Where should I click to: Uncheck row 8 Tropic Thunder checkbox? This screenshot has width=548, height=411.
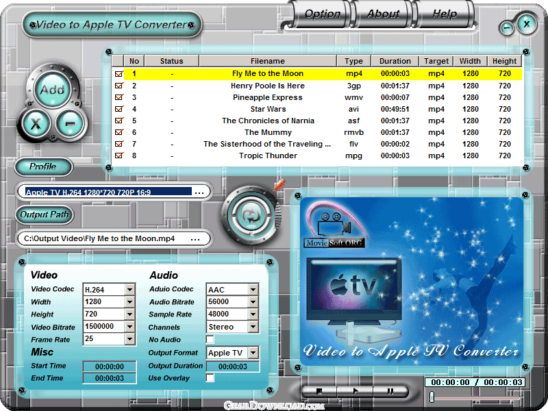(x=119, y=155)
